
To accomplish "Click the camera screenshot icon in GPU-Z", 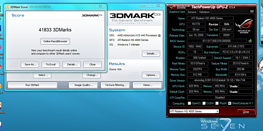I will pos(252,11).
